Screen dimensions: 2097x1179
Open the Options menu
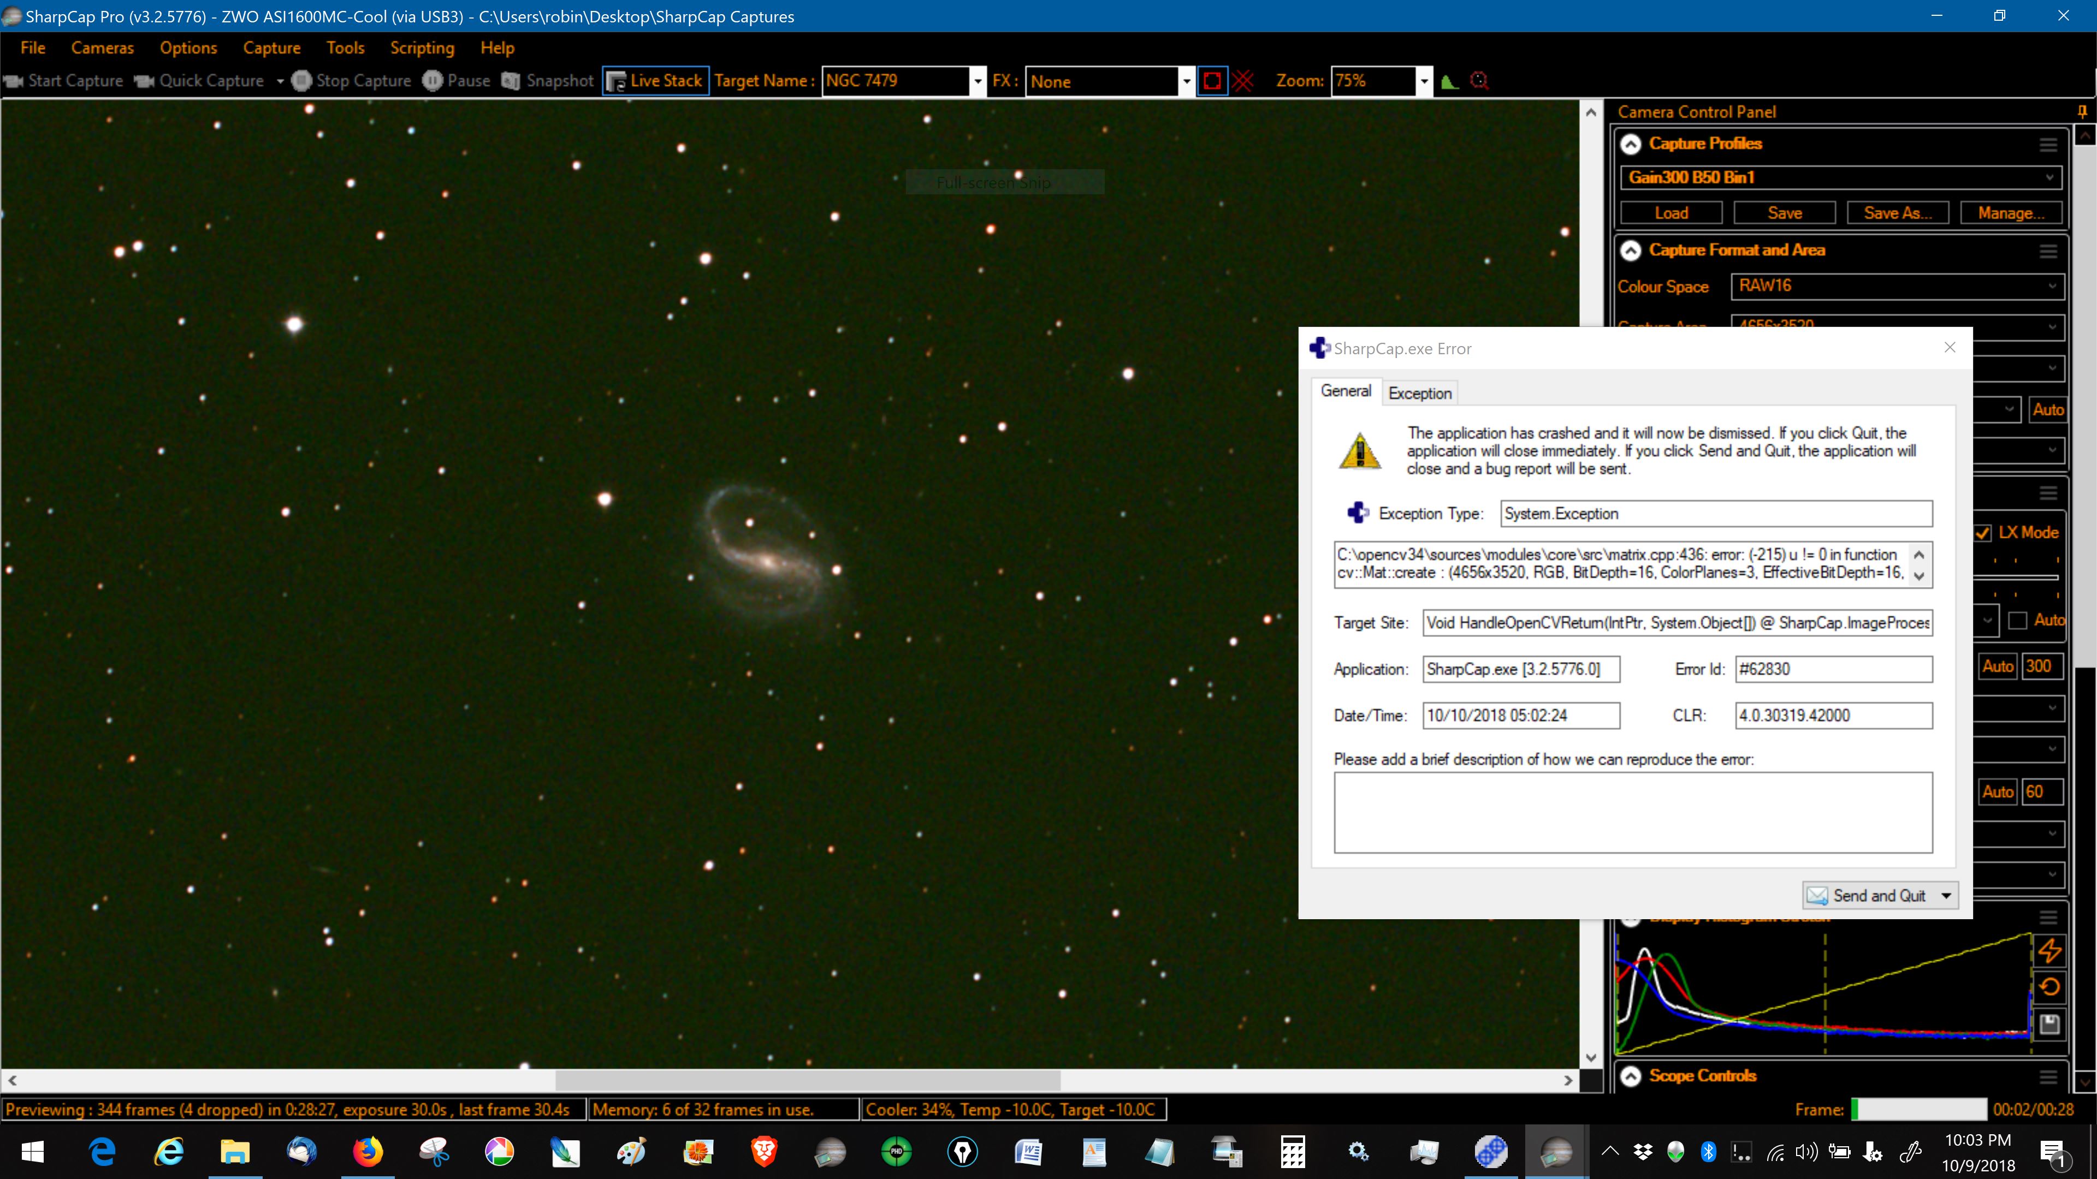[x=189, y=48]
